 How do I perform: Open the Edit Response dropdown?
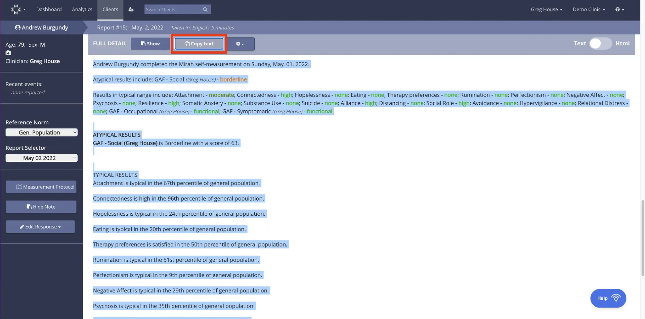click(40, 226)
